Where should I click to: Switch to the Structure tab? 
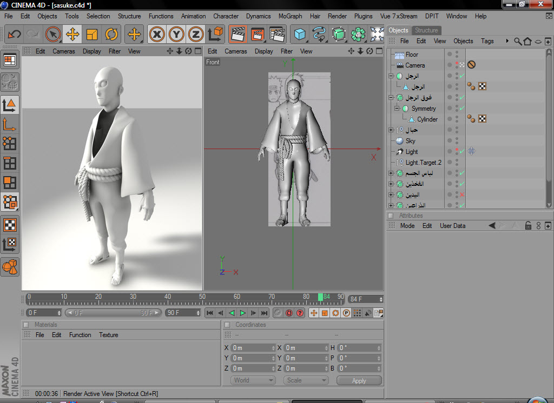[426, 30]
